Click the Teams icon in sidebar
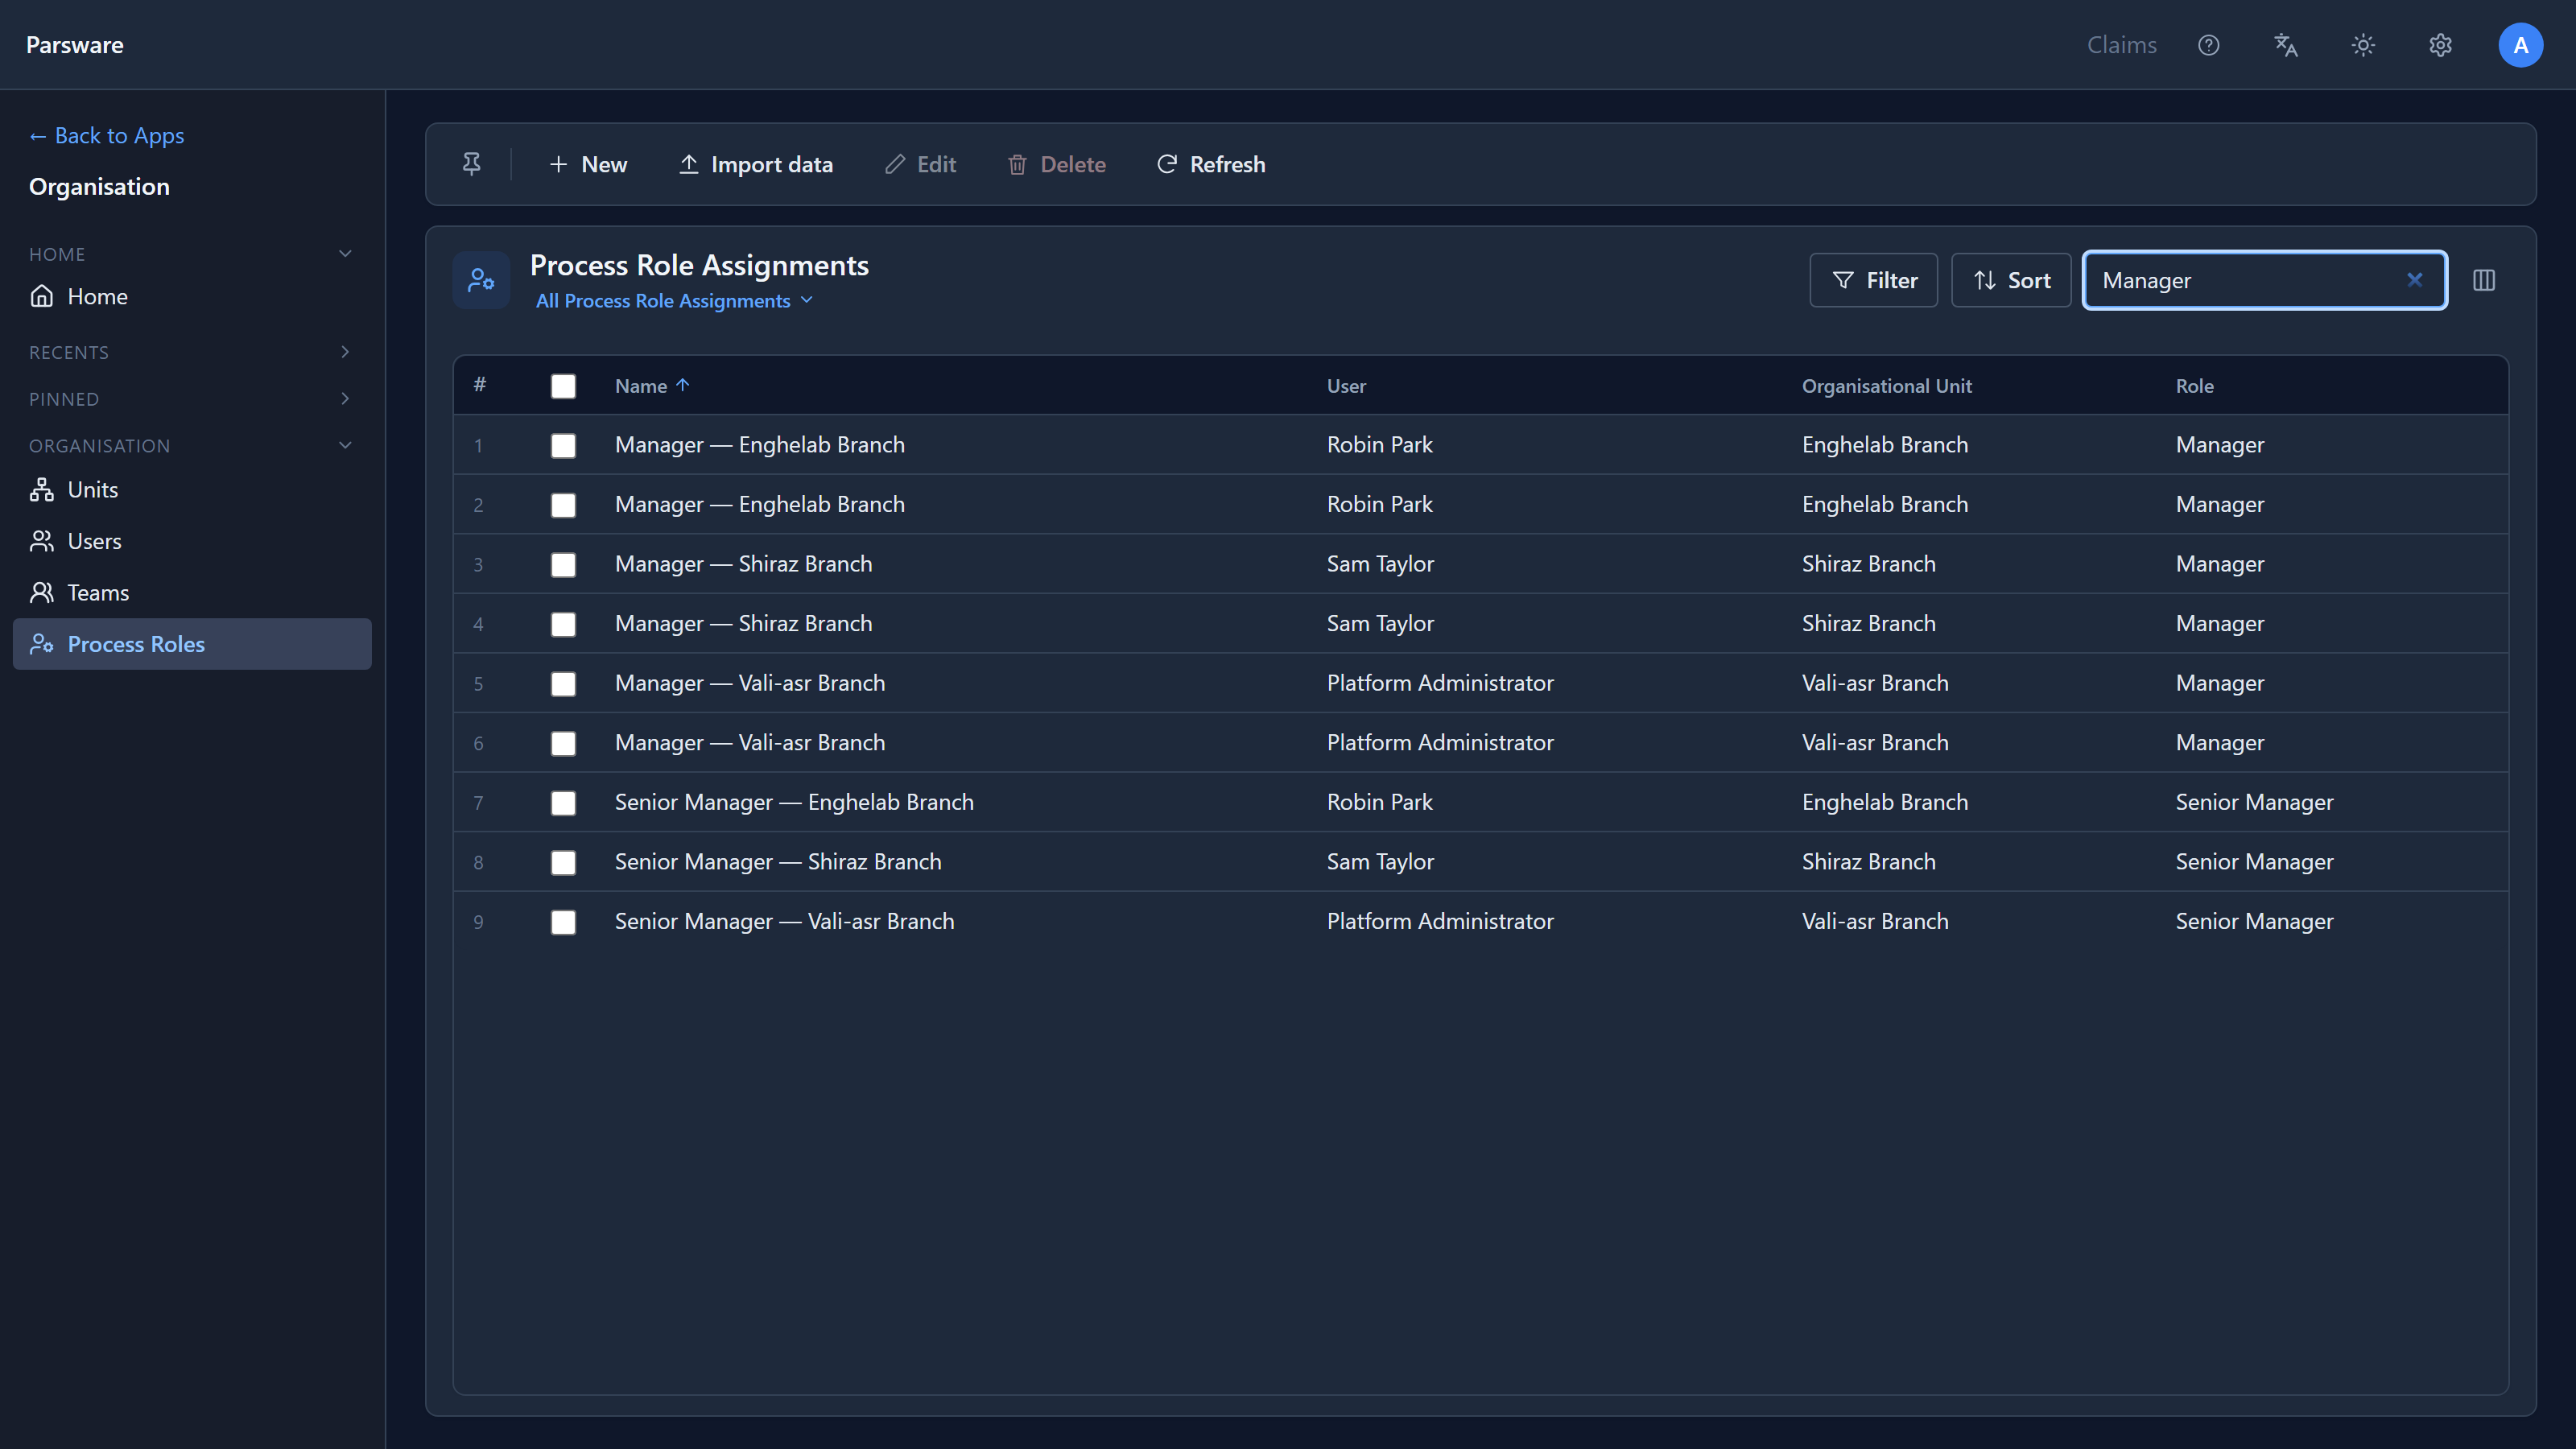 (42, 592)
